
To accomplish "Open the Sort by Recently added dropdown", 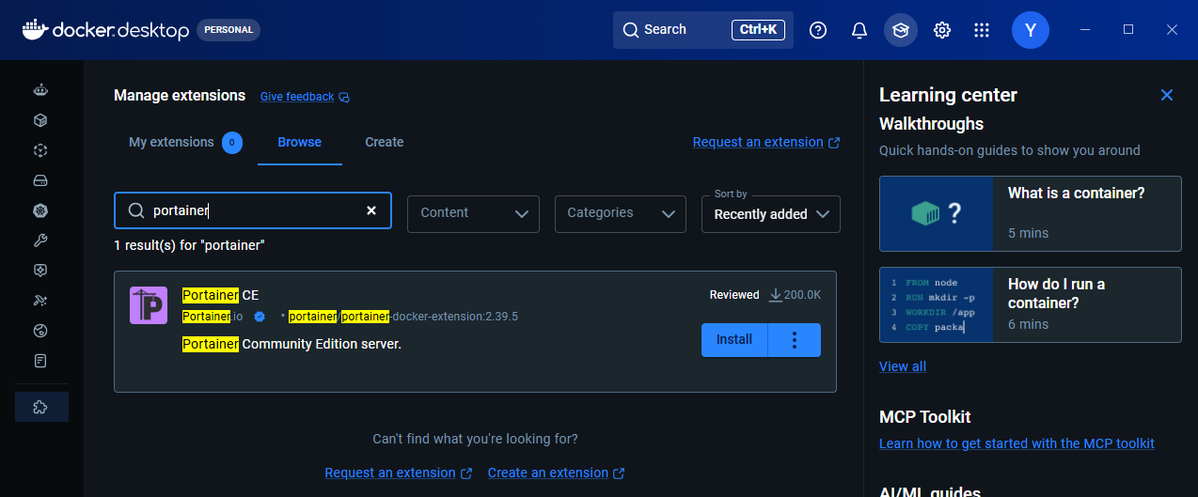I will (771, 214).
